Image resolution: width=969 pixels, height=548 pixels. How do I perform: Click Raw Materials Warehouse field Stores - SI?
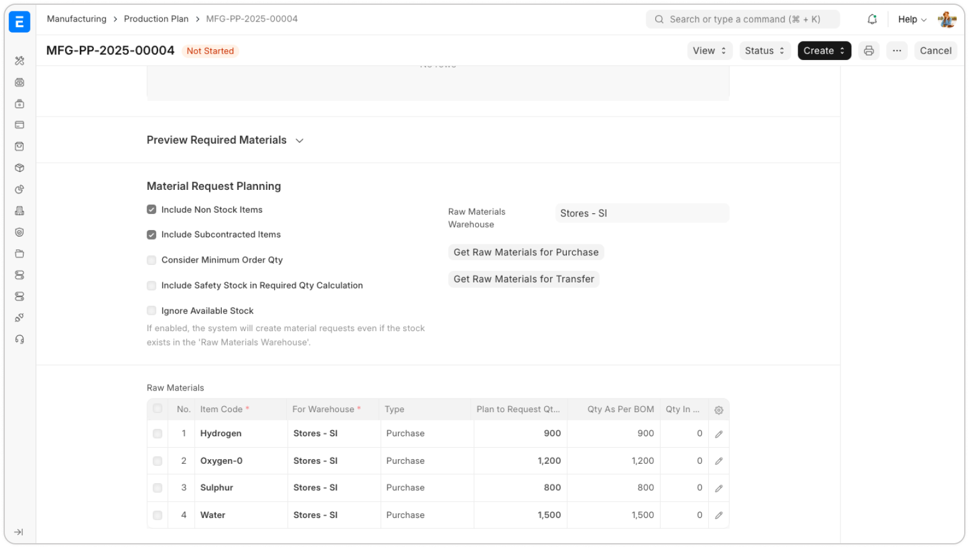click(x=642, y=213)
